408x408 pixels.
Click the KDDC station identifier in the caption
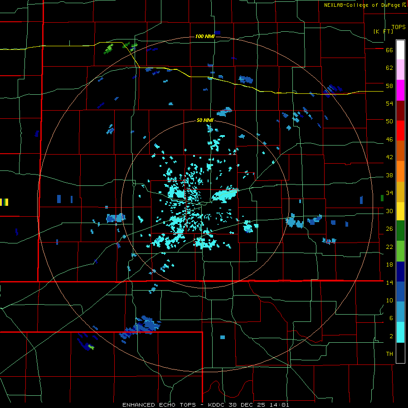click(x=217, y=405)
